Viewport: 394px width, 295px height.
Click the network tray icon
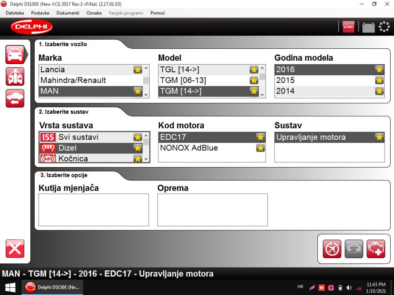click(x=358, y=288)
